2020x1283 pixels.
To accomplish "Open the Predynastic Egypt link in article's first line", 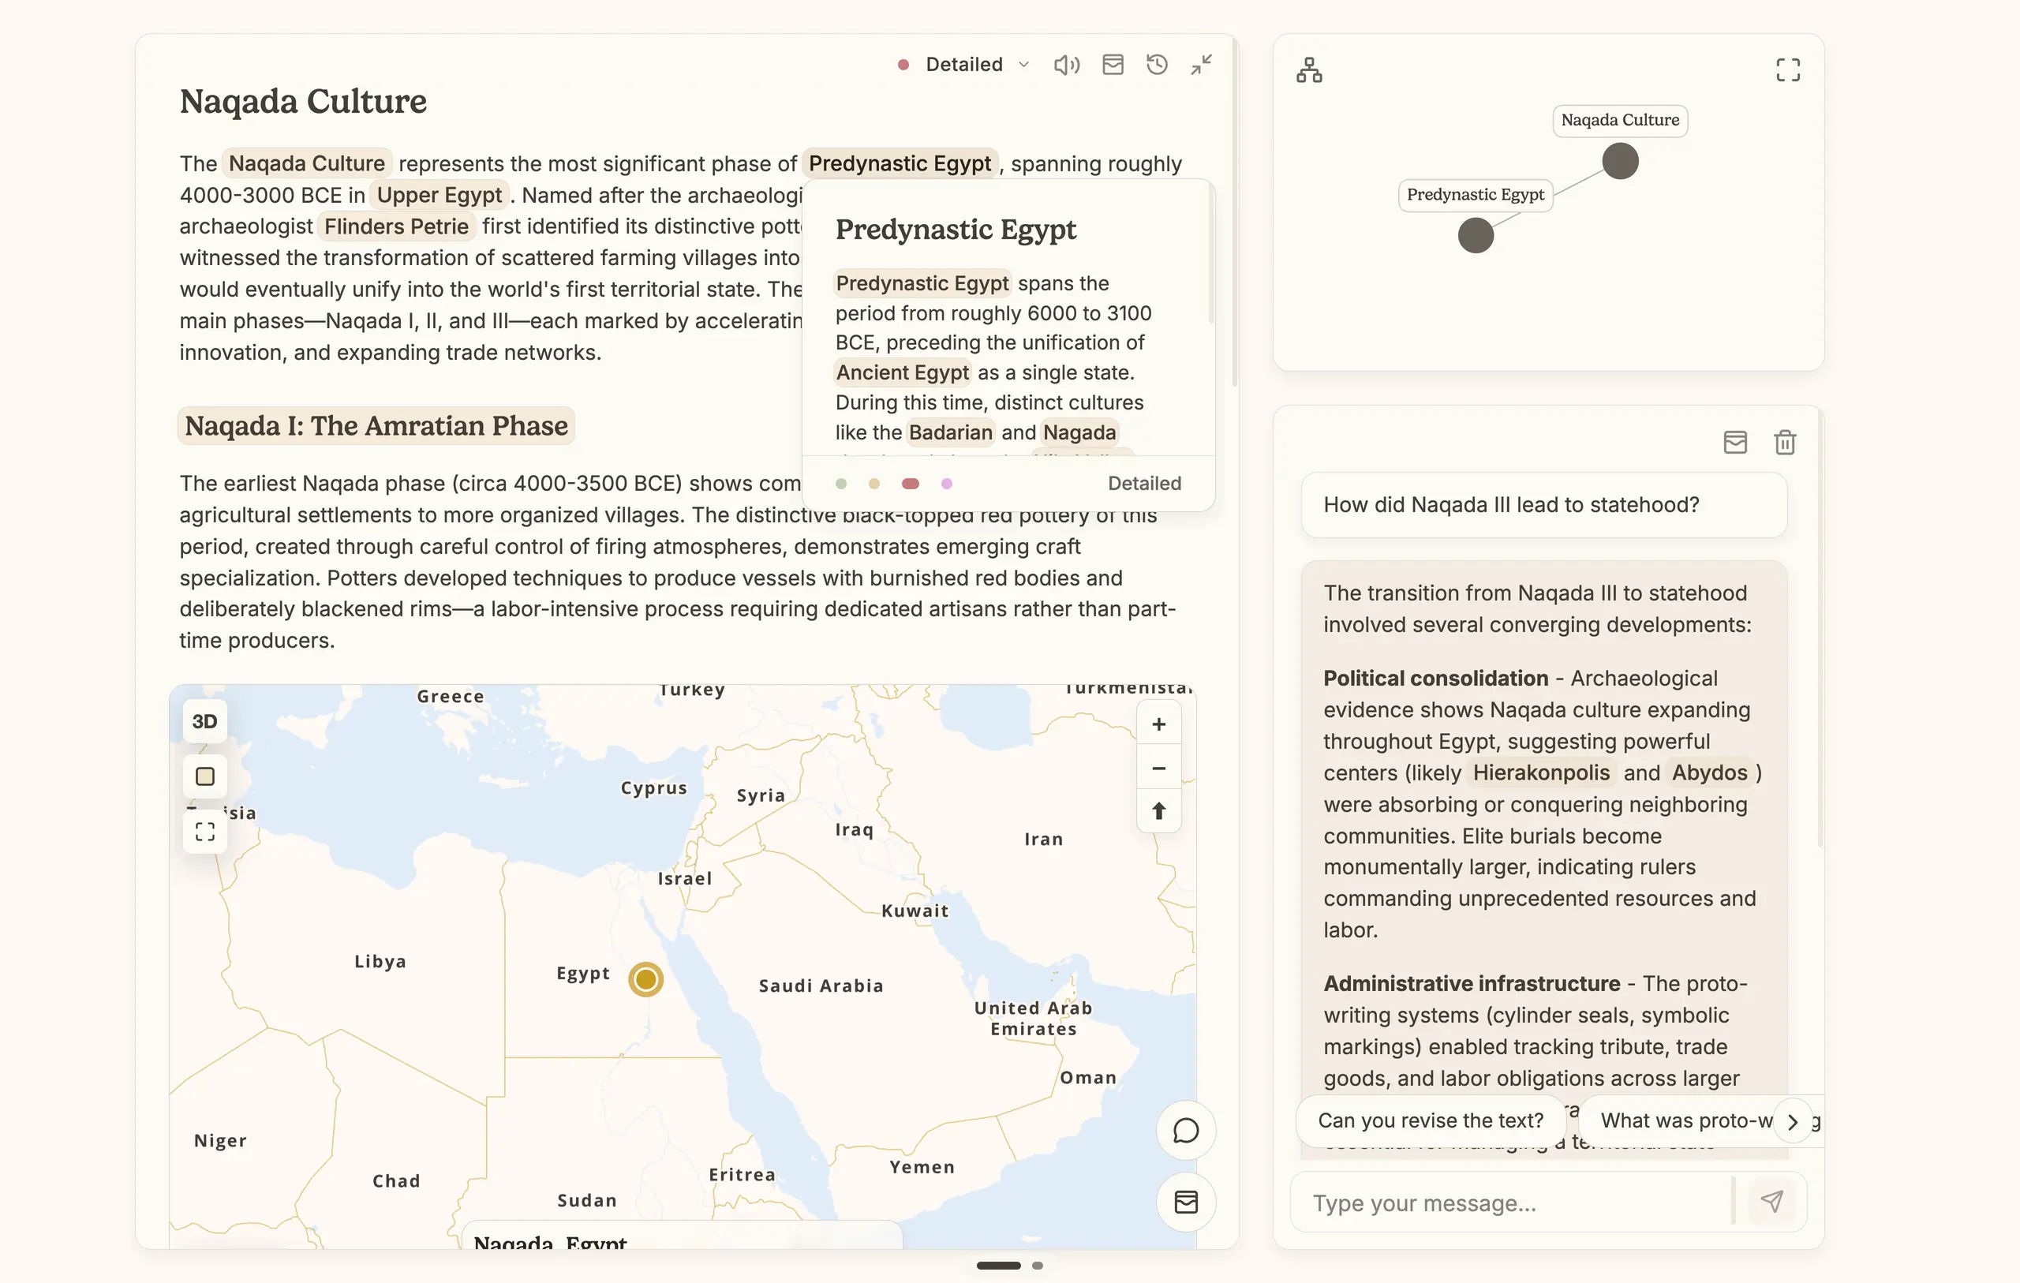I will pyautogui.click(x=900, y=163).
